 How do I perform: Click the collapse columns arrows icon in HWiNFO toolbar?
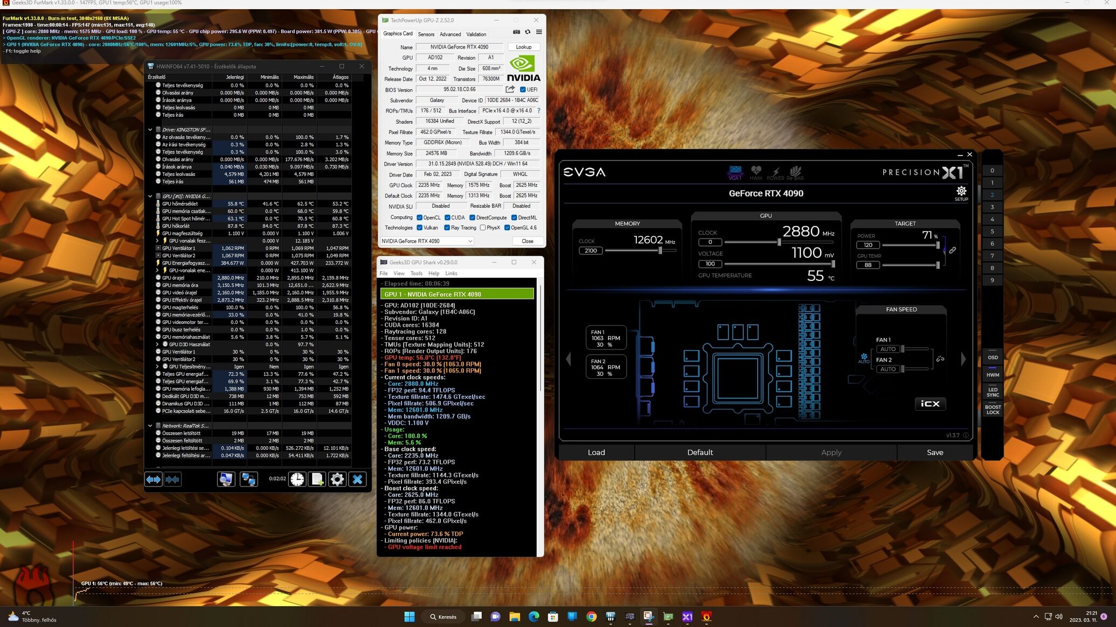[x=172, y=479]
